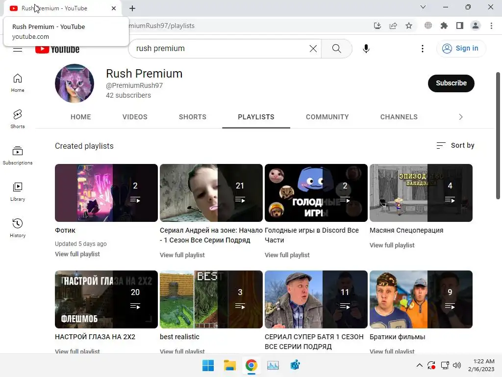Open Chrome three-dot menu
This screenshot has height=377, width=502.
click(491, 26)
